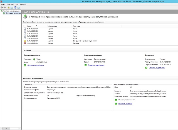The image size is (178, 130).
Task: Toggle the console tree pane toolbar icon
Action: [x=12, y=7]
